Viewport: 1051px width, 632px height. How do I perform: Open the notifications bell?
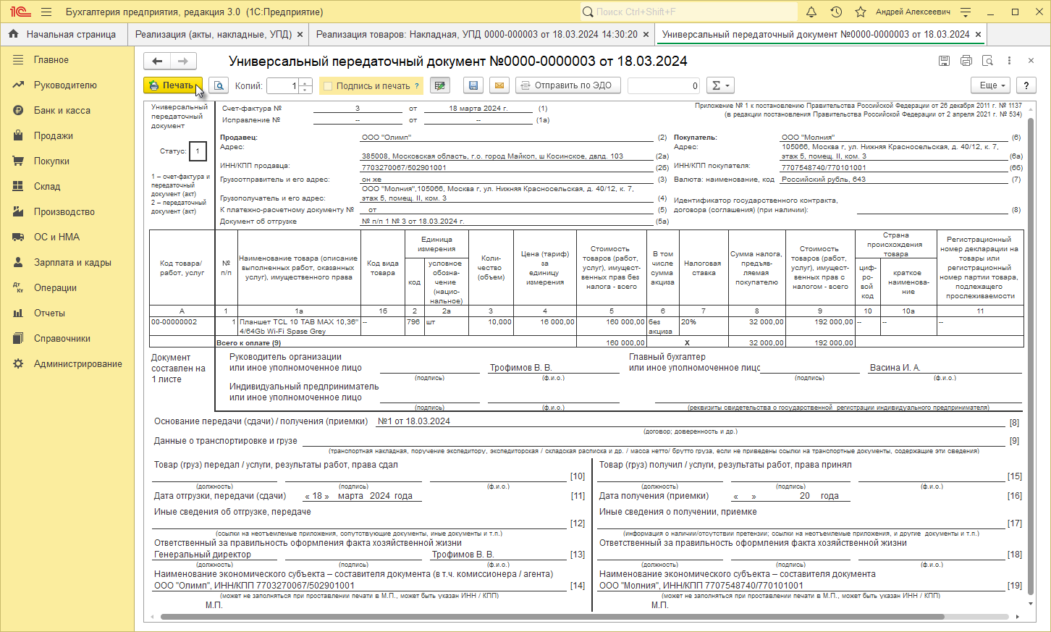pyautogui.click(x=811, y=12)
